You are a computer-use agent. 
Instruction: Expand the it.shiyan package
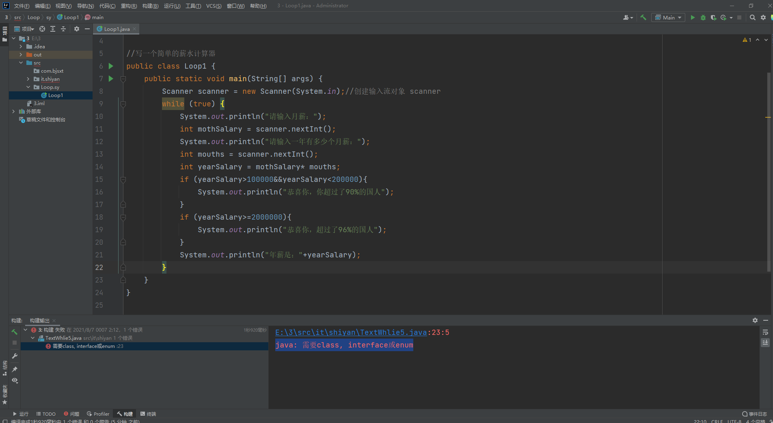click(28, 79)
